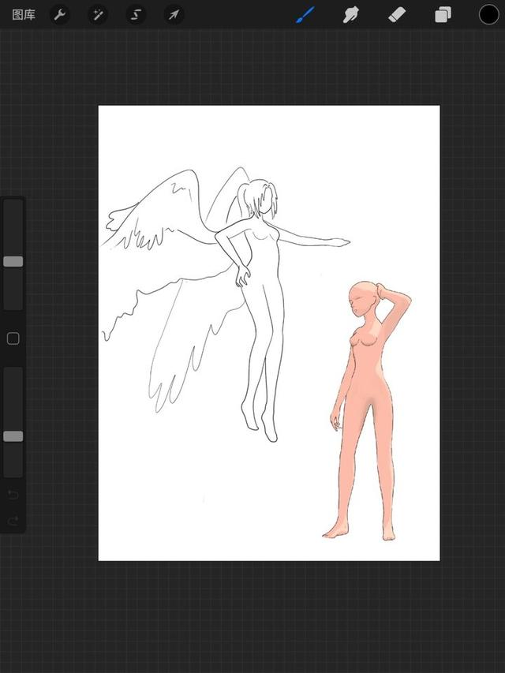Select the Eraser tool
Viewport: 505px width, 673px height.
397,16
